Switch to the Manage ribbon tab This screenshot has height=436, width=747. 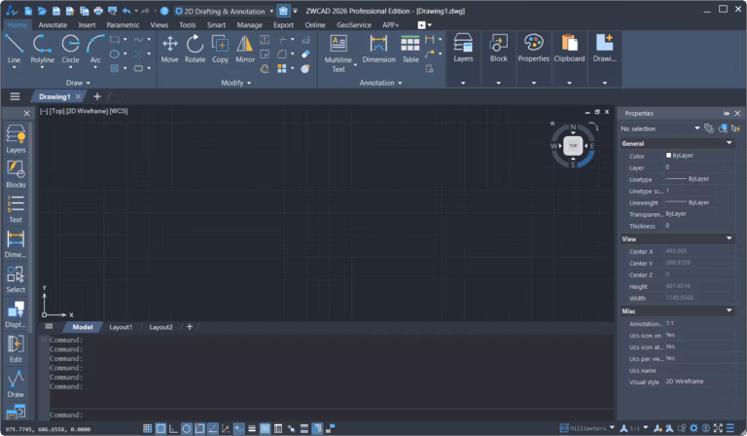(249, 24)
